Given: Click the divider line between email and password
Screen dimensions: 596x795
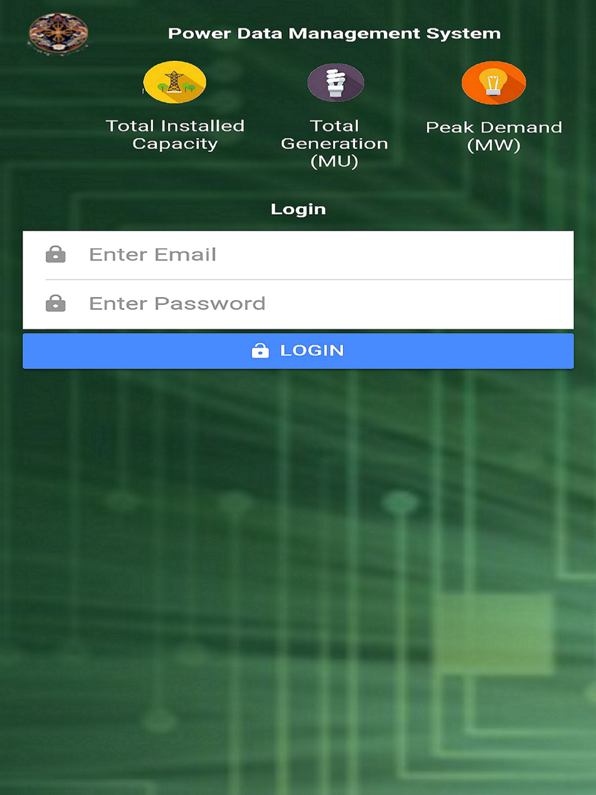Looking at the screenshot, I should (309, 280).
